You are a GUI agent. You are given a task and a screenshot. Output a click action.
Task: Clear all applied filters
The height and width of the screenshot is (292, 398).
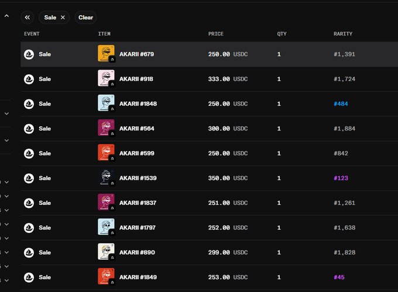point(85,18)
